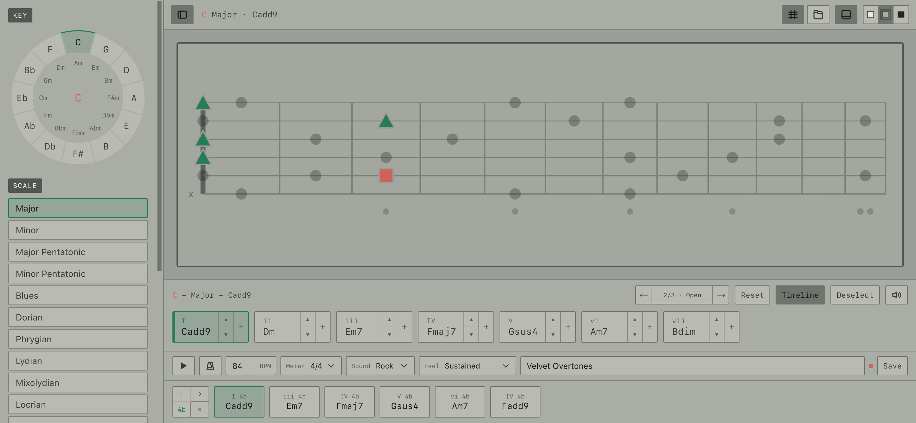Add Bdim chord with plus icon
The width and height of the screenshot is (916, 423).
[x=731, y=327]
